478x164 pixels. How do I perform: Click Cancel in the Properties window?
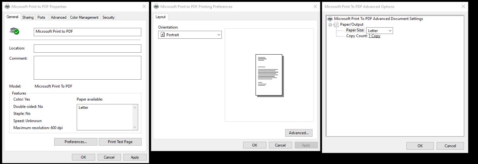click(109, 157)
